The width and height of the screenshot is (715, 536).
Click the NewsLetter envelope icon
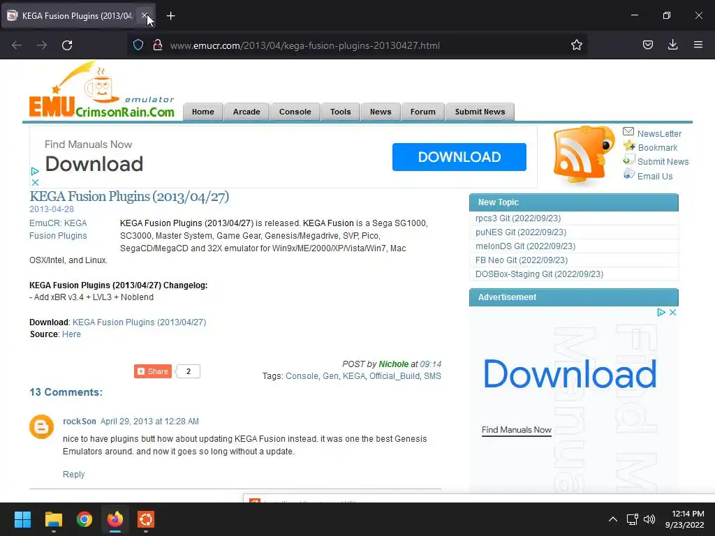[628, 132]
